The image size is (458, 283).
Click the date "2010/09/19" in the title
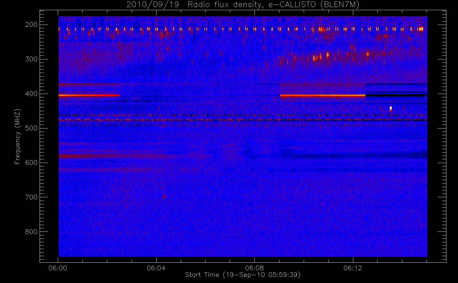pyautogui.click(x=153, y=5)
